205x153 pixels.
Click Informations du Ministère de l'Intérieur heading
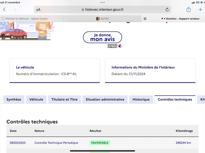click(x=143, y=67)
